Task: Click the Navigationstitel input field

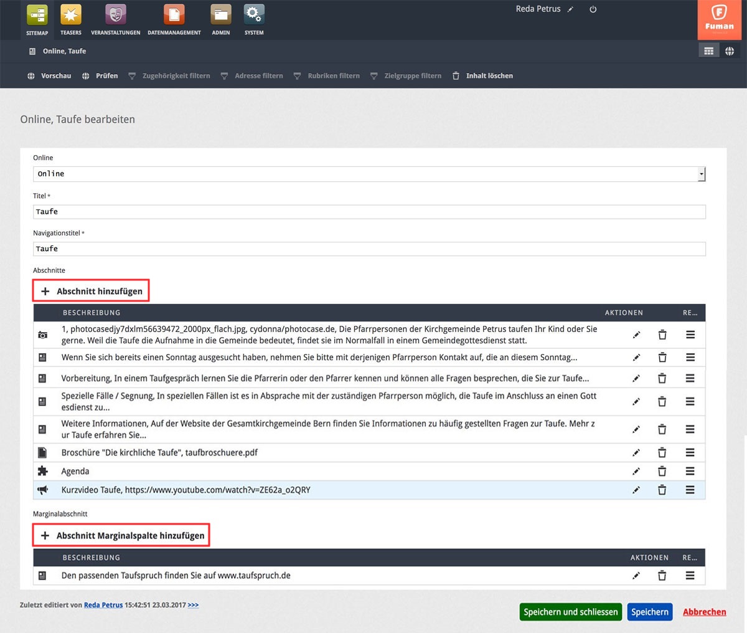Action: (x=369, y=249)
